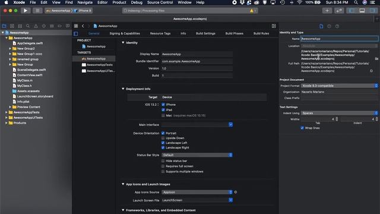Open the Library with the plus button
The width and height of the screenshot is (380, 214).
click(327, 11)
